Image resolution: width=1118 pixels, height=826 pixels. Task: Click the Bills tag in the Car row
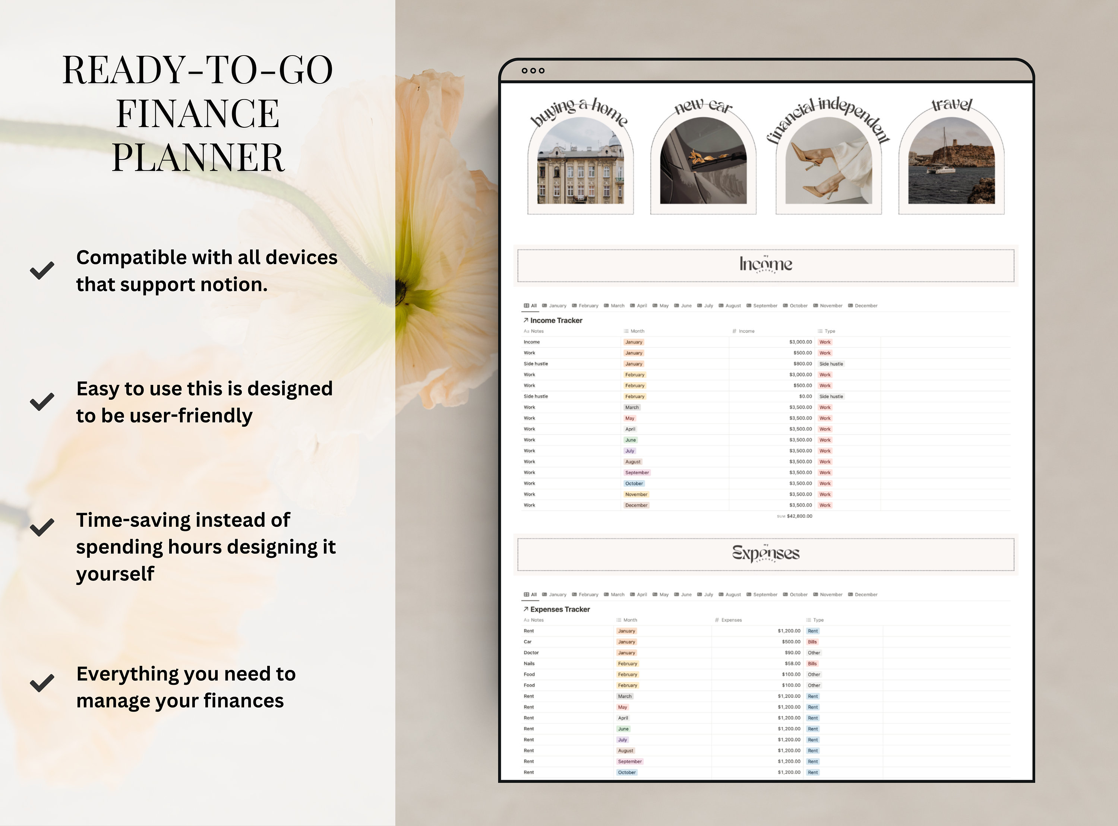(812, 642)
